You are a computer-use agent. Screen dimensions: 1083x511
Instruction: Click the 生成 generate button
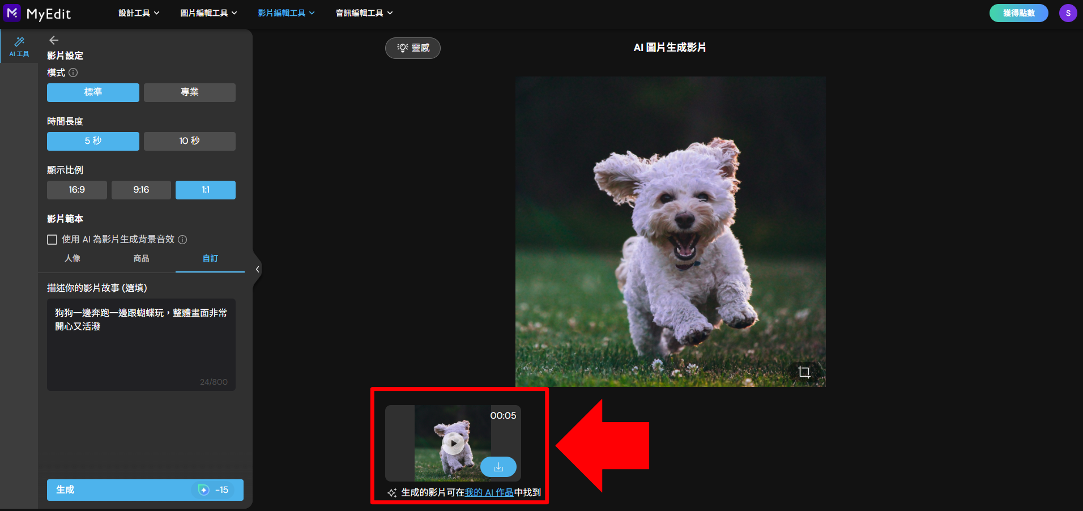pyautogui.click(x=145, y=490)
